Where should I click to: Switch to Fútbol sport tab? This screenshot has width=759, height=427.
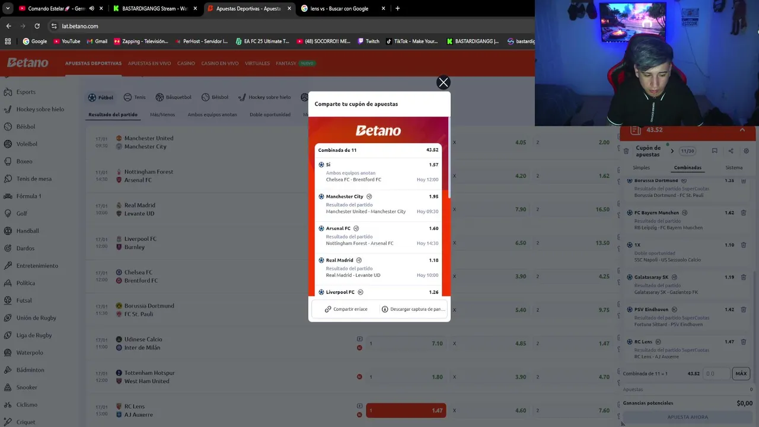101,97
